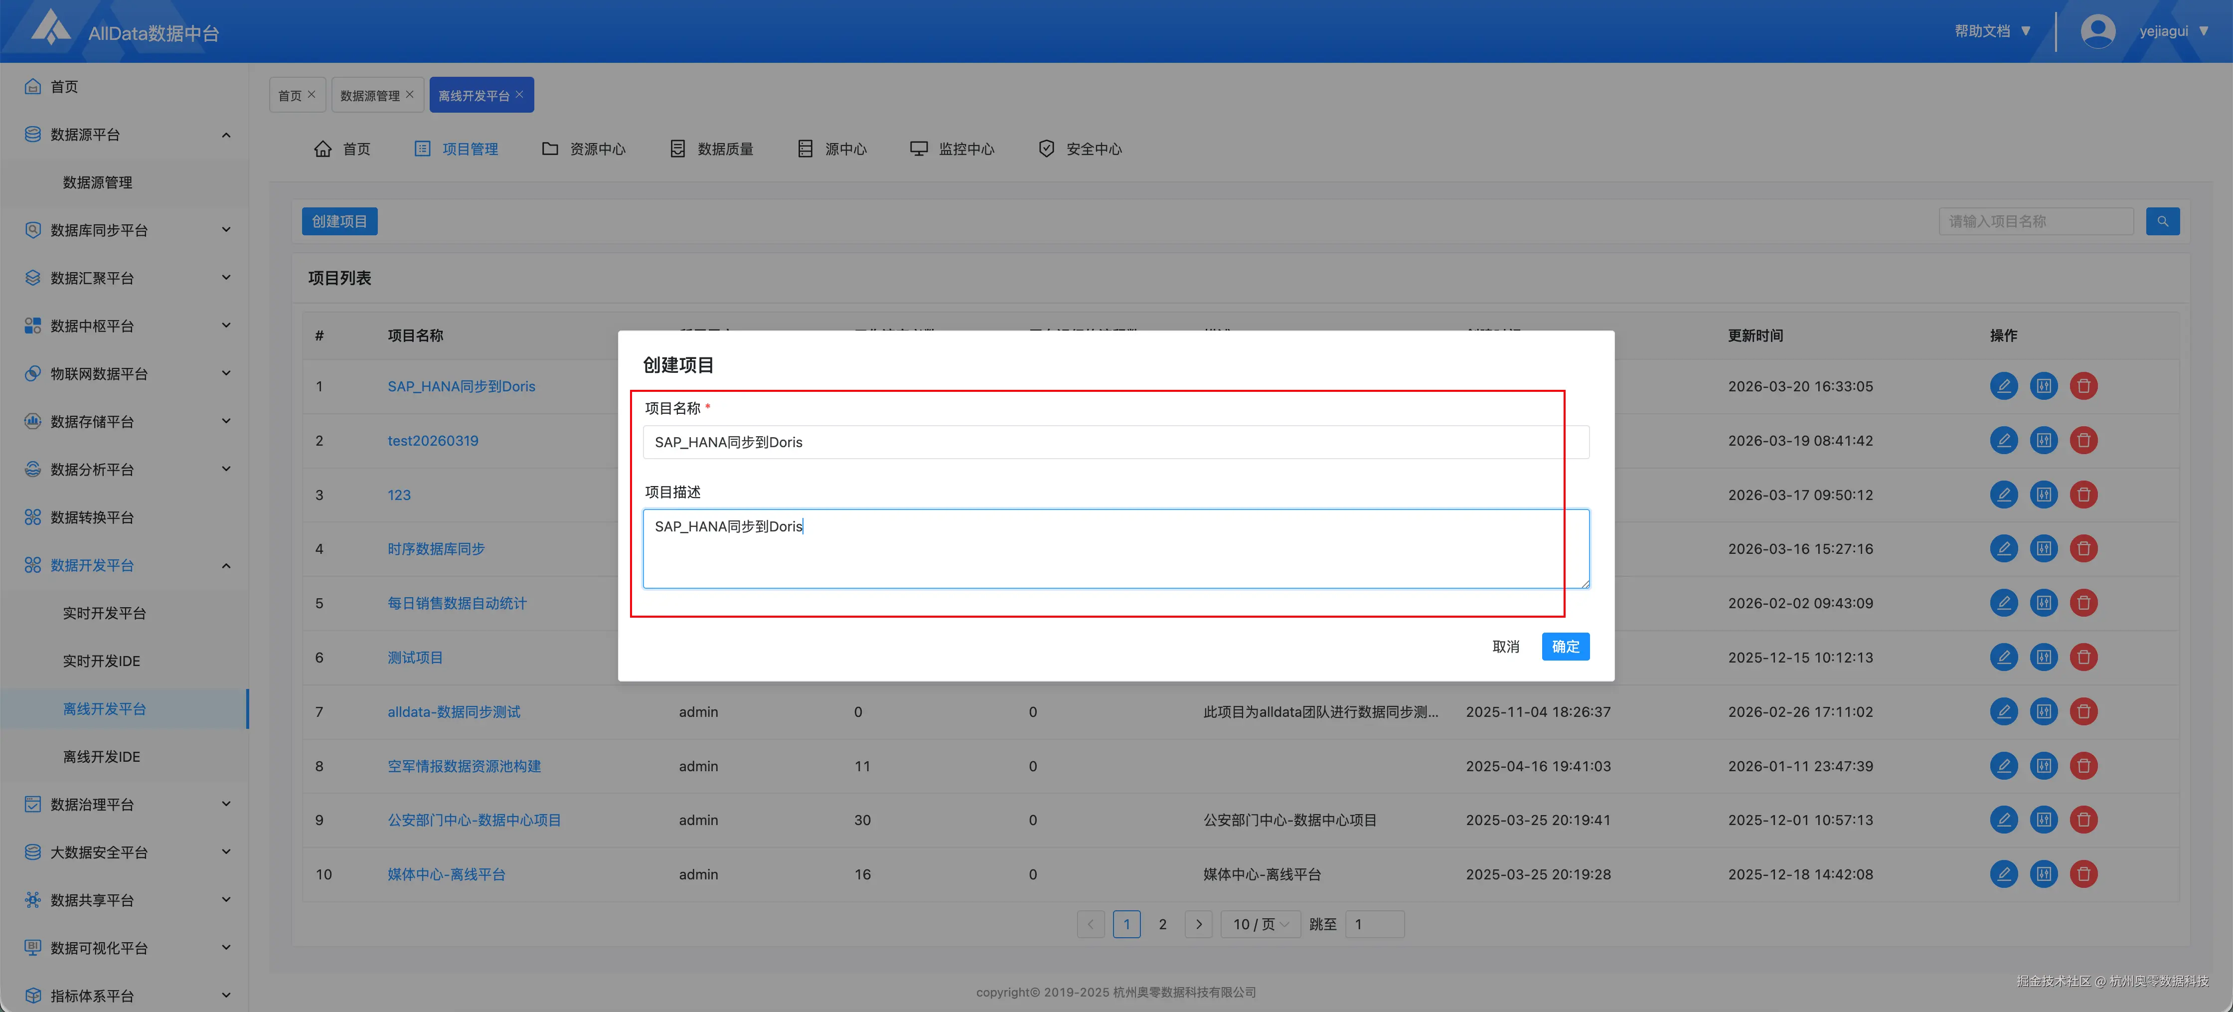Click the blue search icon button

coord(2162,221)
